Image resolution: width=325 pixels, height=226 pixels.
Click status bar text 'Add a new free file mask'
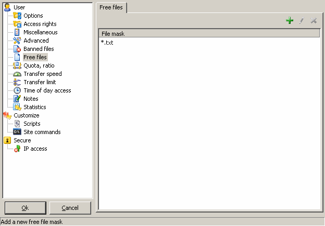[x=31, y=222]
